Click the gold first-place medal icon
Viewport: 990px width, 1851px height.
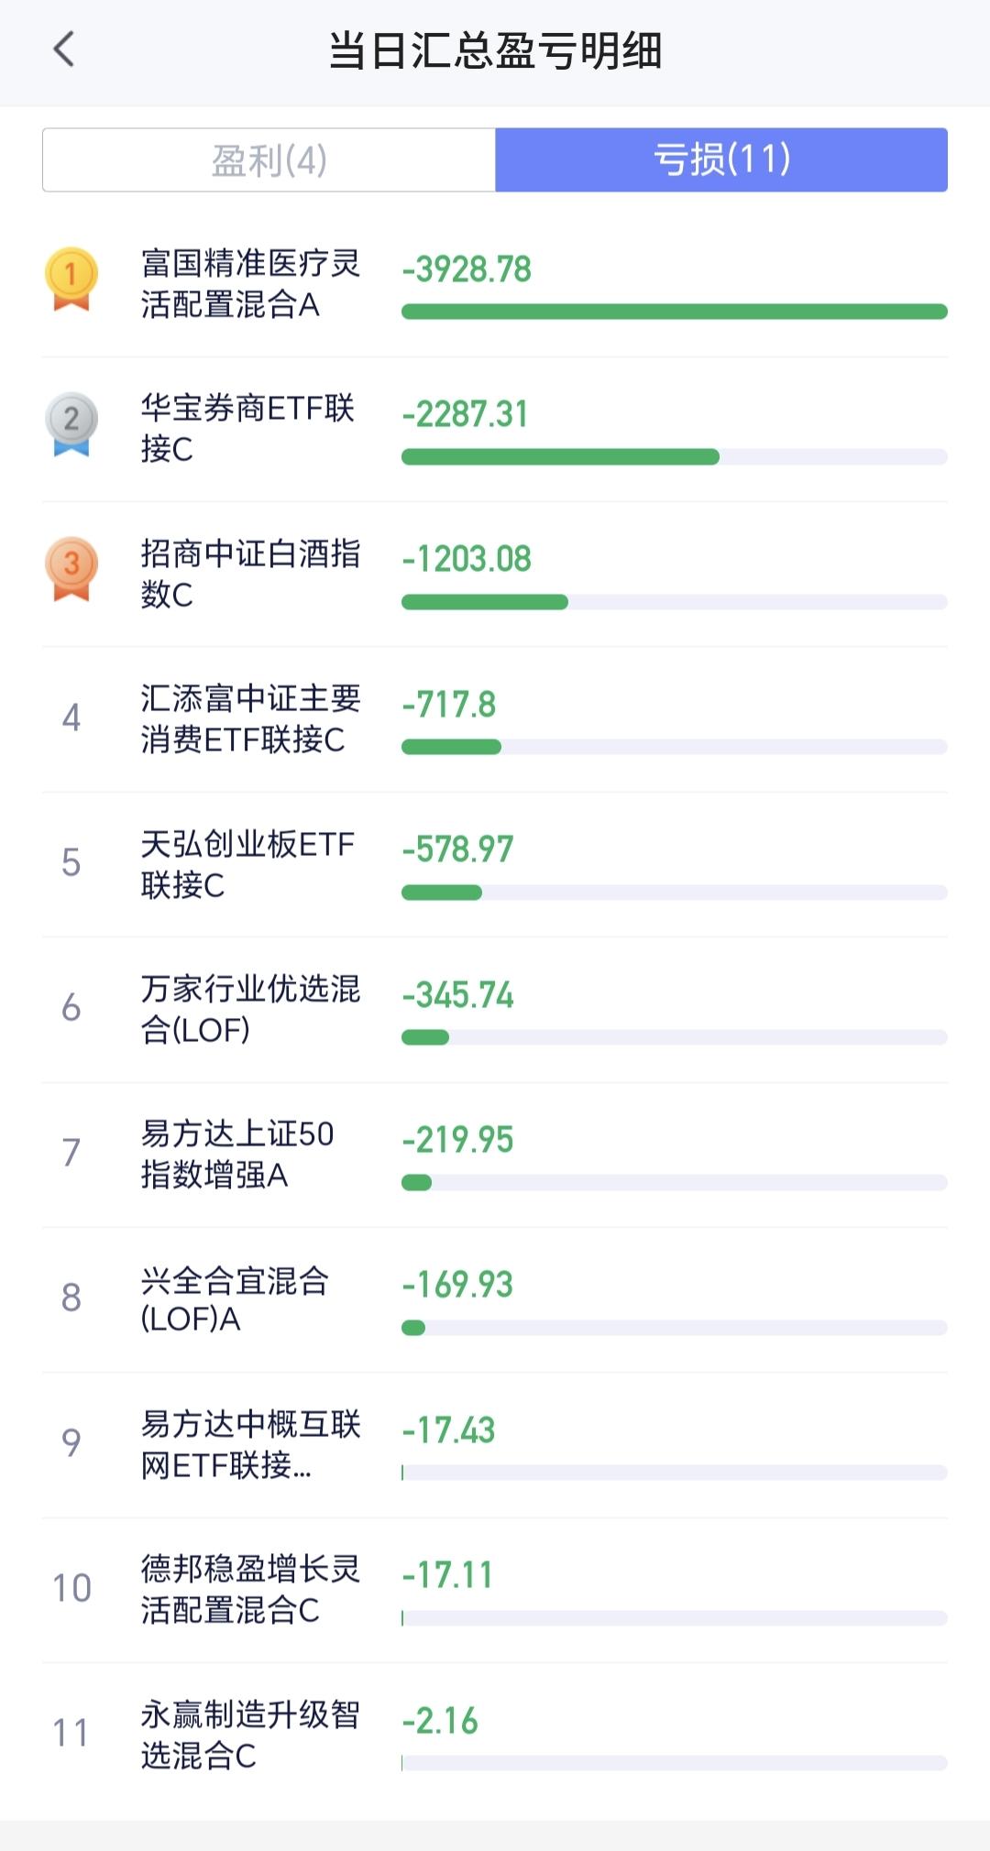point(71,278)
